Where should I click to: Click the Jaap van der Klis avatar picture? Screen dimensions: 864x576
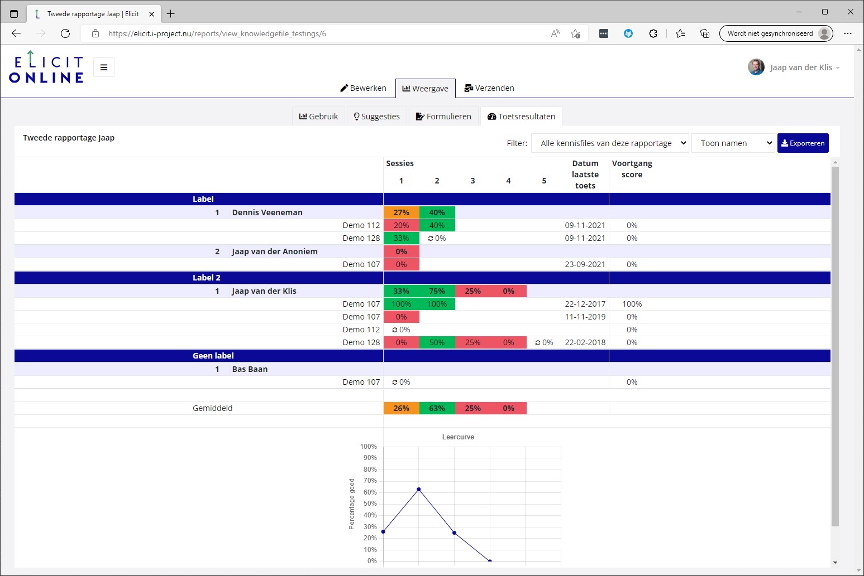[x=756, y=67]
